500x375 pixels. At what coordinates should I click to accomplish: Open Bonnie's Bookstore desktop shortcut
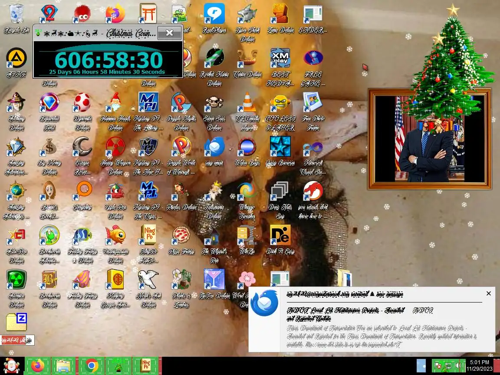click(x=49, y=200)
